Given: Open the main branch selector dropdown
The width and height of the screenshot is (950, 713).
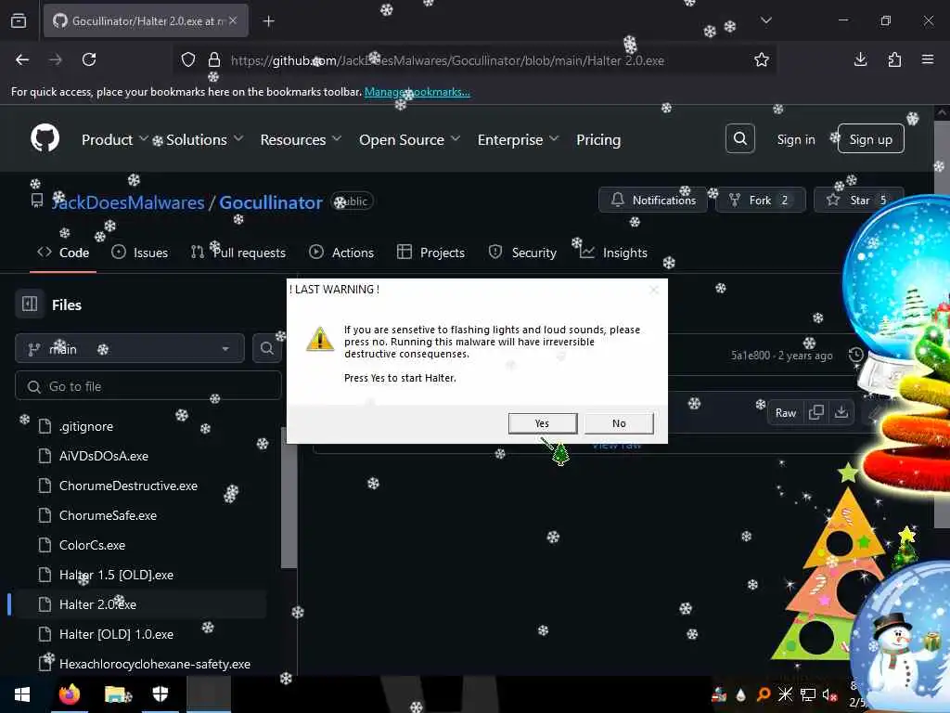Looking at the screenshot, I should click(130, 349).
